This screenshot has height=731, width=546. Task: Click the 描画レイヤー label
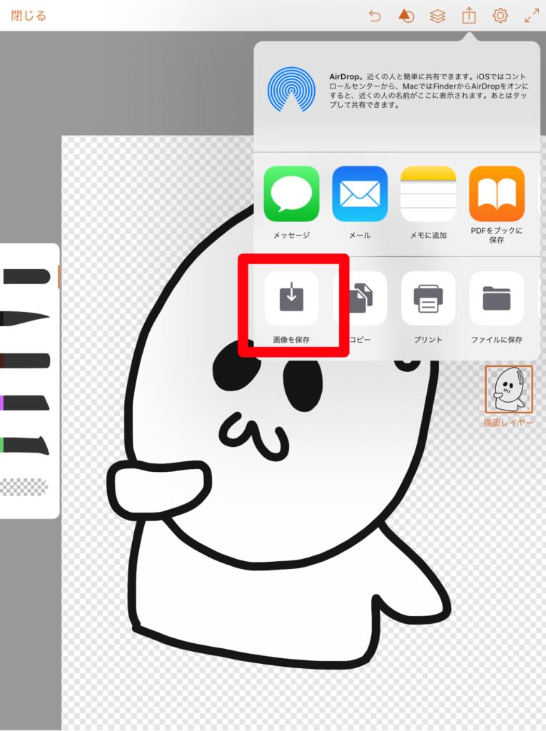[x=509, y=423]
